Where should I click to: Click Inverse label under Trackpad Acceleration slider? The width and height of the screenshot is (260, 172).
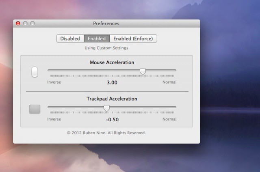point(54,119)
